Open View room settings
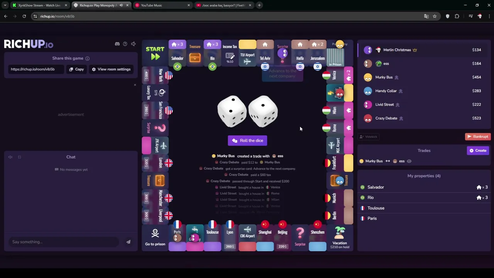Image resolution: width=494 pixels, height=278 pixels. 111,69
